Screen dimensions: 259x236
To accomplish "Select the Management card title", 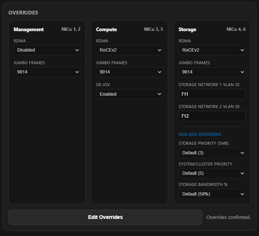I will point(29,29).
